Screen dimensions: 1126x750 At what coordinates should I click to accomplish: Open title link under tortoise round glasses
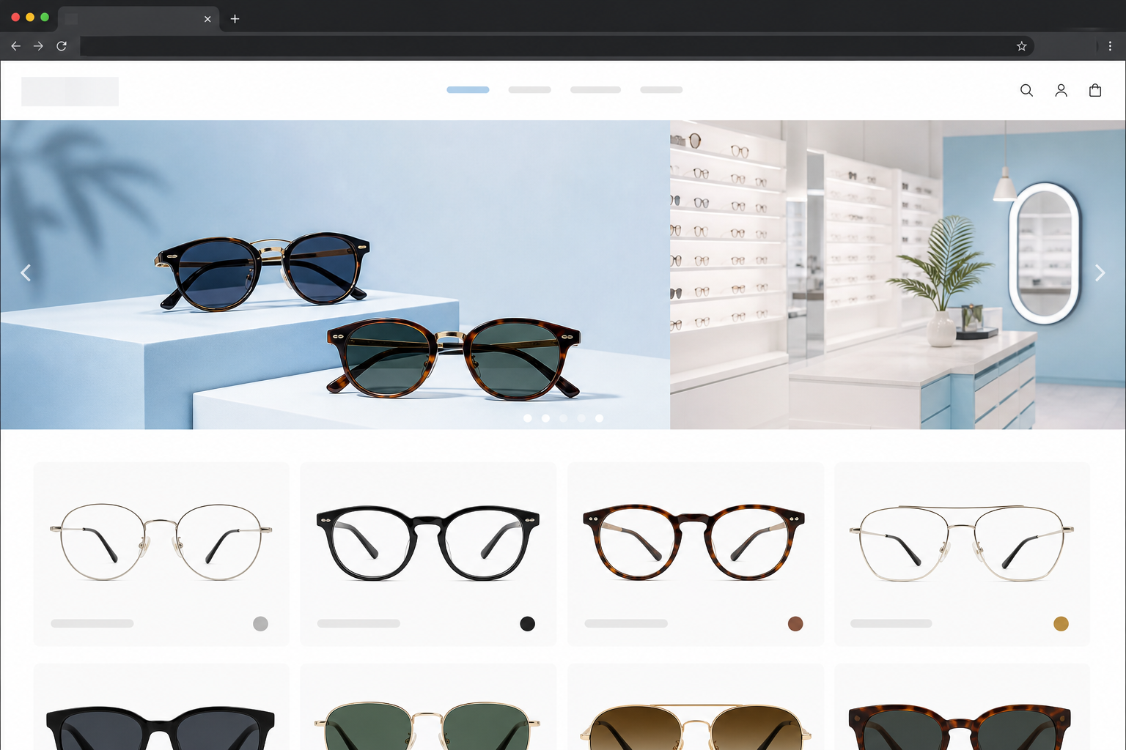click(626, 623)
